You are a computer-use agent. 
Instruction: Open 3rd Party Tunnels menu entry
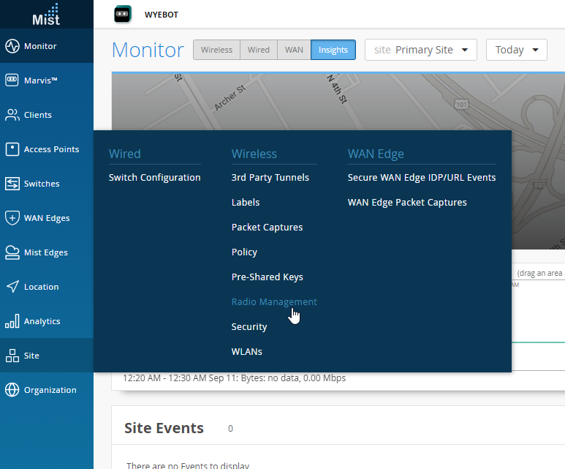point(270,178)
